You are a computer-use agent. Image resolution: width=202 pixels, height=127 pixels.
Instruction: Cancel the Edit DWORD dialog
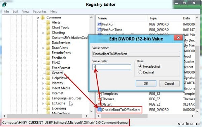[x=169, y=83]
